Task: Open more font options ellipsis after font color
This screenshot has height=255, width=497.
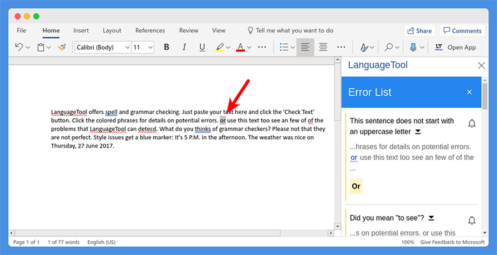Action: click(262, 47)
